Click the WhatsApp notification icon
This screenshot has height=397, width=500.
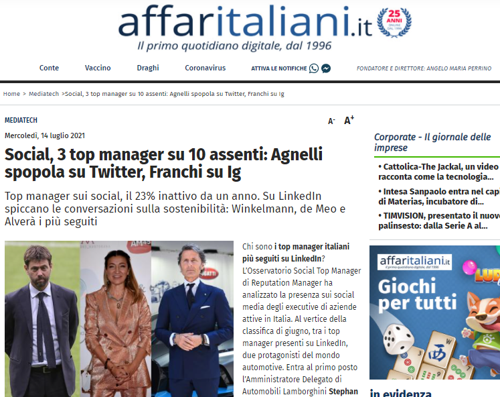pos(314,68)
